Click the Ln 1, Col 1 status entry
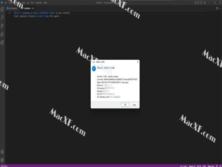222x167 pixels. pos(184,166)
